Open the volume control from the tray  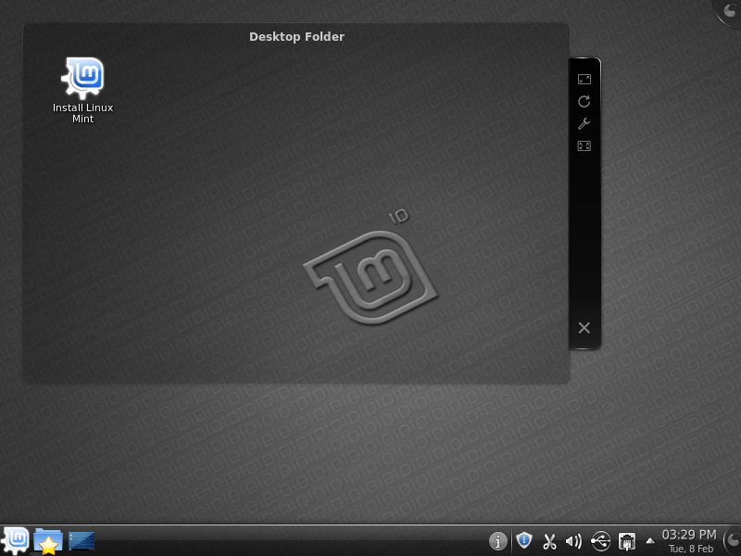(574, 540)
